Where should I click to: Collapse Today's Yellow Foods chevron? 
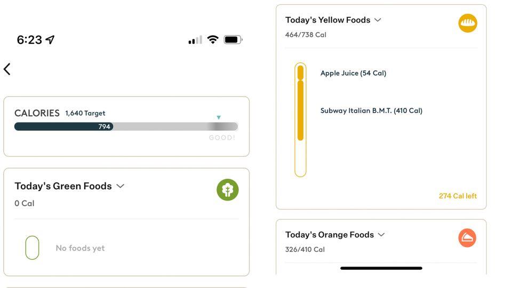point(378,20)
